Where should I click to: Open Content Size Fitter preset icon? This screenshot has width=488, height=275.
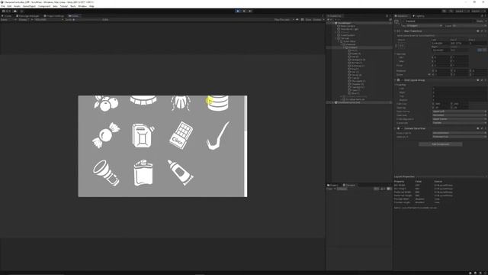pos(481,128)
